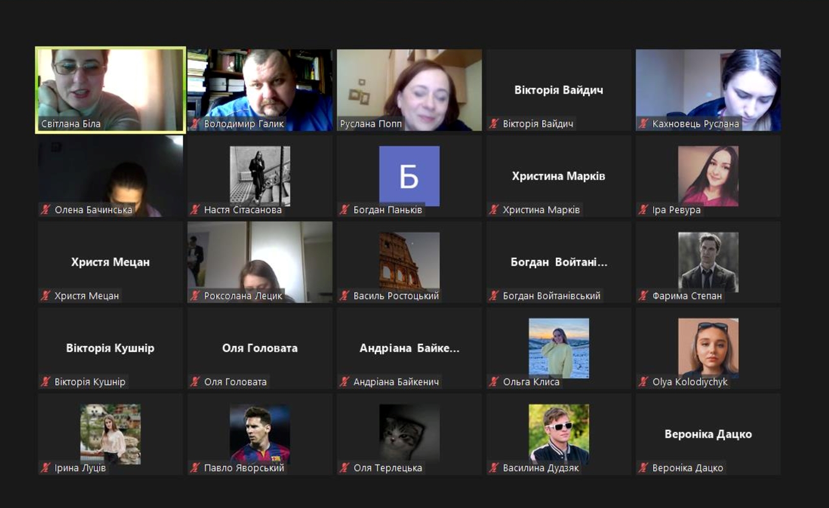Click Ольга Клиса's snowy profile photo
The height and width of the screenshot is (508, 829).
[x=558, y=348]
